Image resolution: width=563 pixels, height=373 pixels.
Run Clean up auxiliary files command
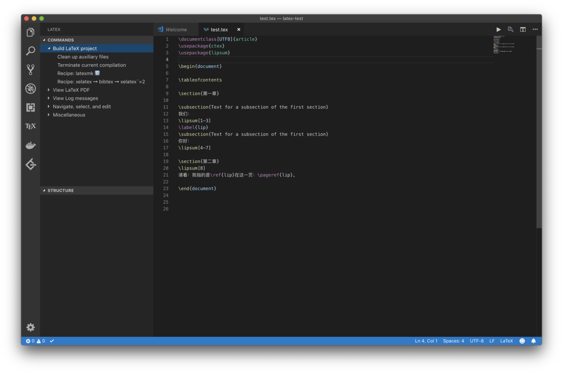(x=83, y=57)
